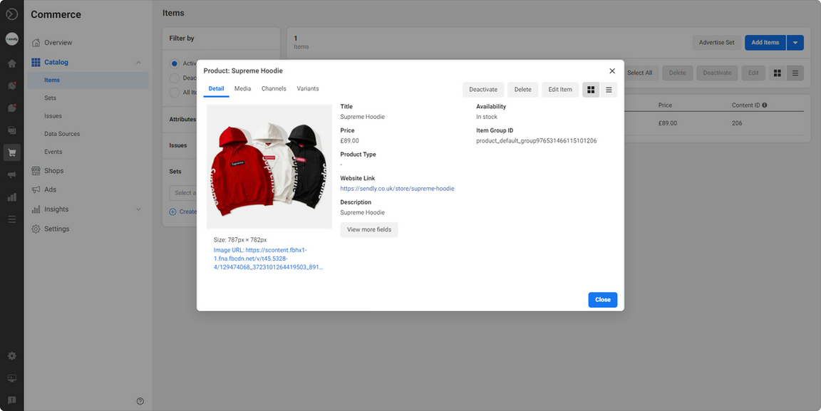This screenshot has width=821, height=411.
Task: Click the Content ID info icon
Action: [x=765, y=105]
